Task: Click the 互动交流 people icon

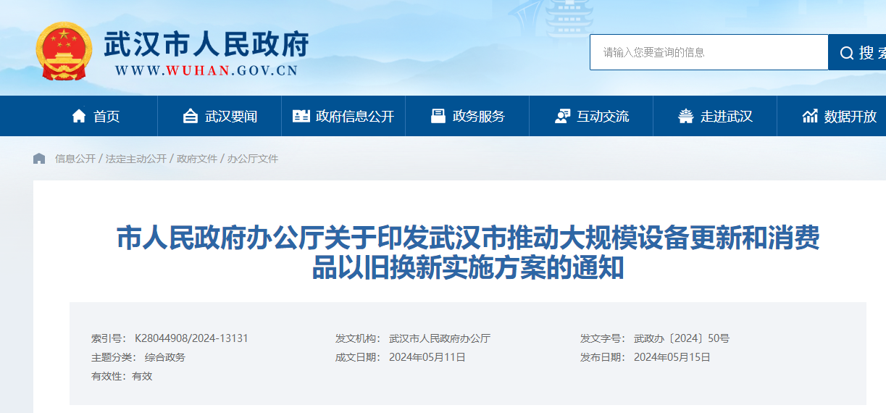Action: [562, 116]
